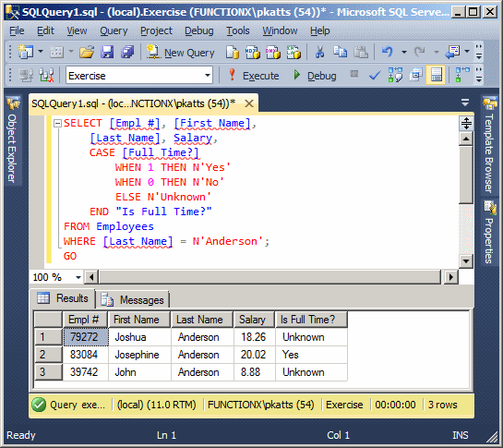Switch to the Messages tab
This screenshot has width=503, height=448.
(133, 300)
